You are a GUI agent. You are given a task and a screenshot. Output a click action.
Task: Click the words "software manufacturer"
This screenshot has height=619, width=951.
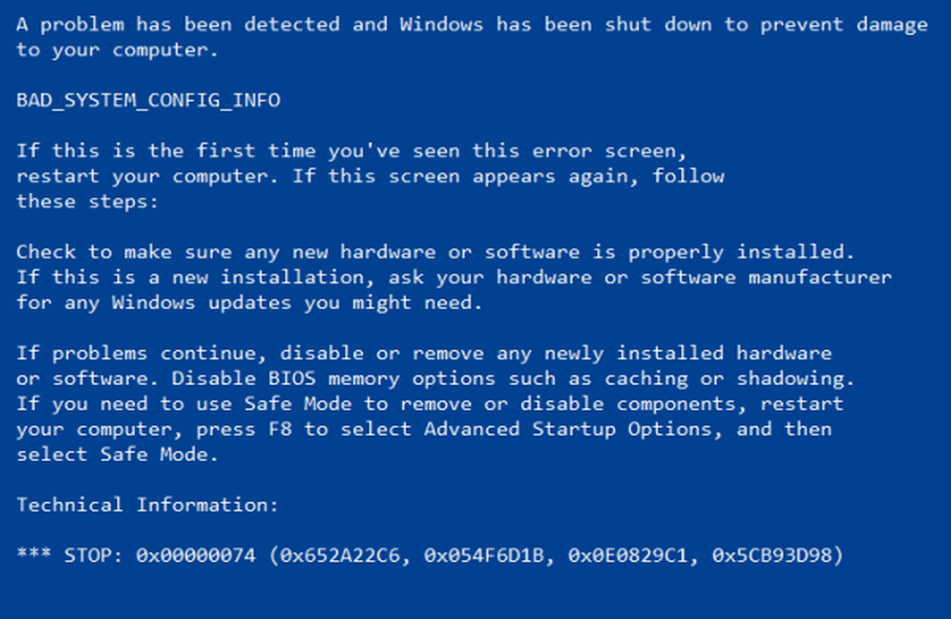767,278
